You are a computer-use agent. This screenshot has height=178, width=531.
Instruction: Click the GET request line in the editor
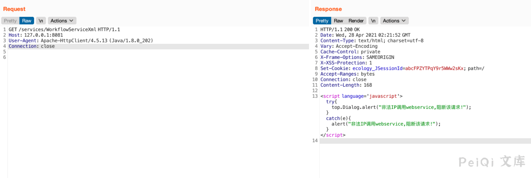[64, 30]
